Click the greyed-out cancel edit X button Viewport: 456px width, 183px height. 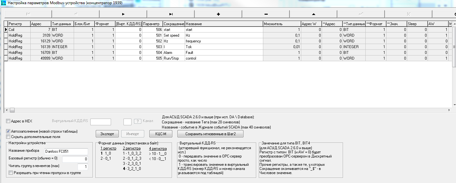pos(408,14)
